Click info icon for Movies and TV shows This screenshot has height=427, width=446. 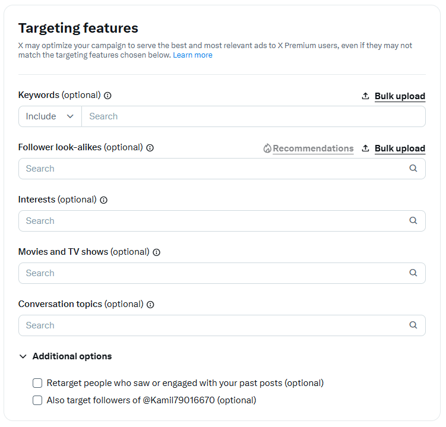tap(156, 252)
